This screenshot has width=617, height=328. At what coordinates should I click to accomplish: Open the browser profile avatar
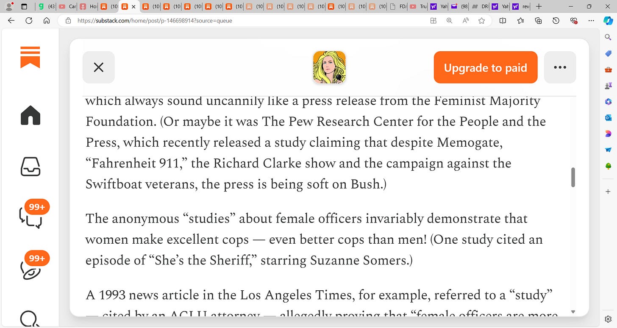pos(8,6)
